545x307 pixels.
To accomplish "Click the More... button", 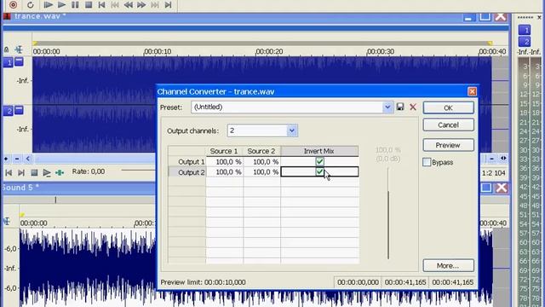I will 449,265.
